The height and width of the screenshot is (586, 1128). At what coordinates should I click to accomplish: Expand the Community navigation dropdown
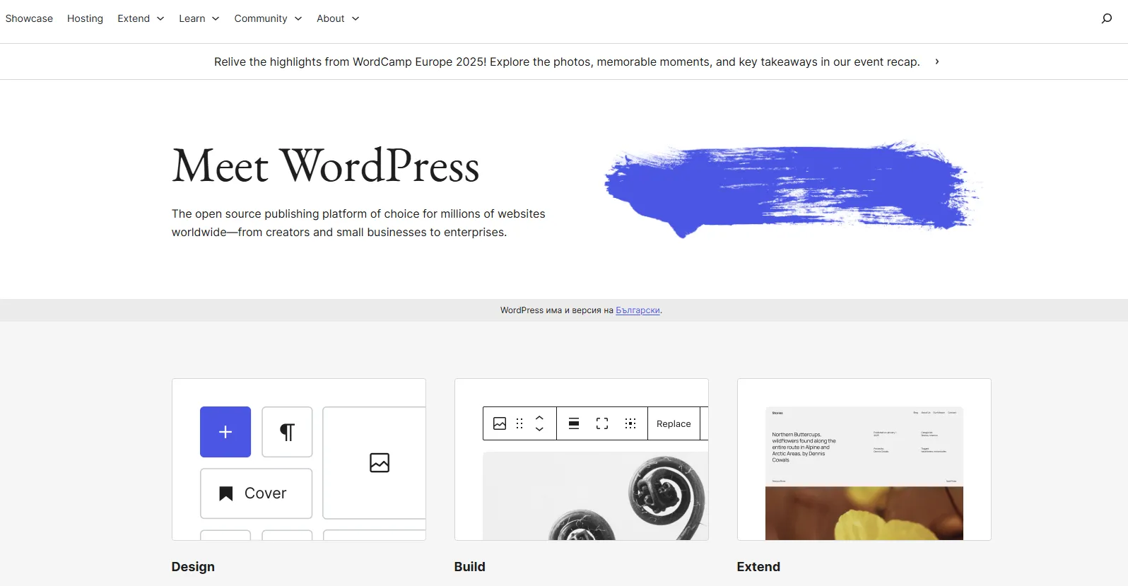tap(268, 18)
